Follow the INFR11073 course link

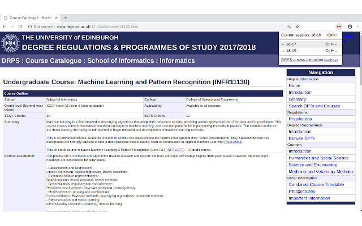click(175, 150)
